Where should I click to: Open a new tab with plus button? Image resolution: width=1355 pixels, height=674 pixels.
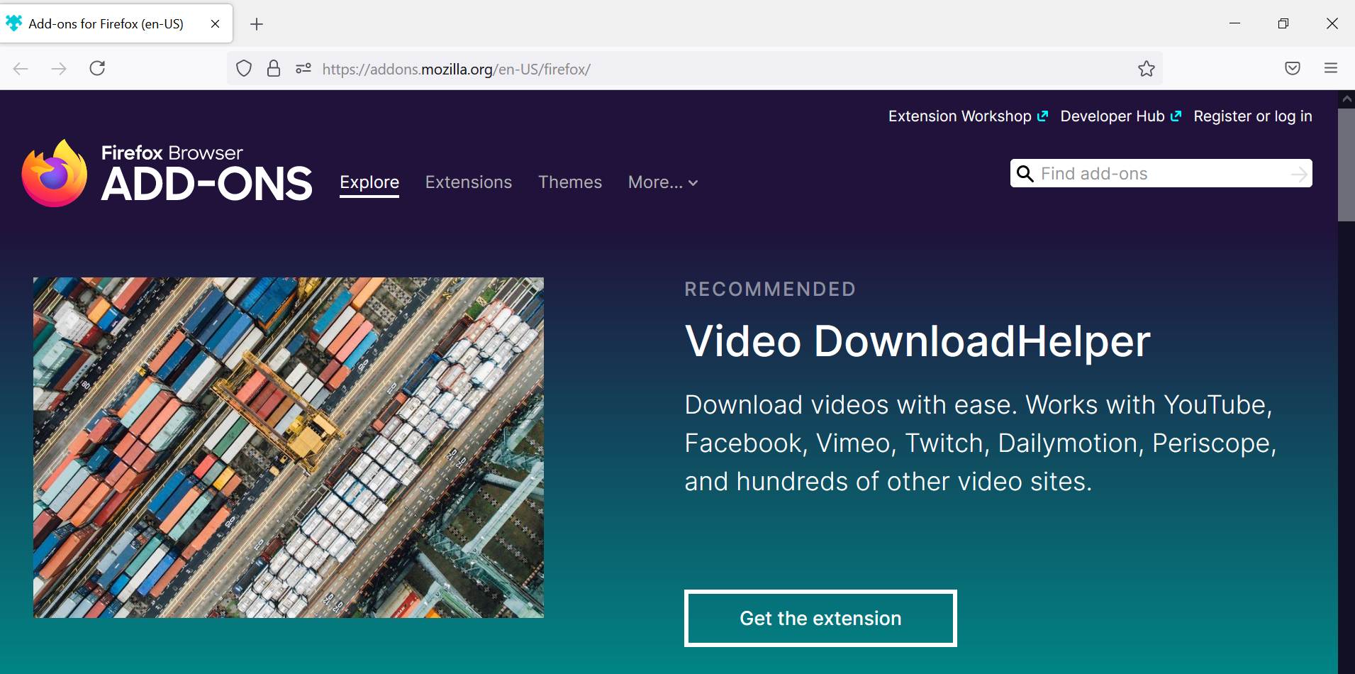(257, 24)
